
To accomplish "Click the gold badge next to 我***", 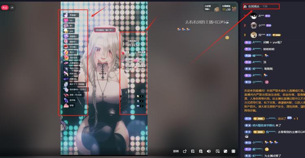I will [277, 35].
